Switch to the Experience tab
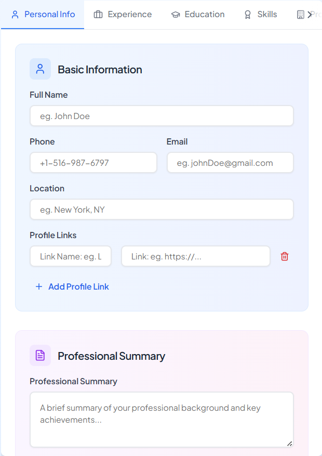 123,14
